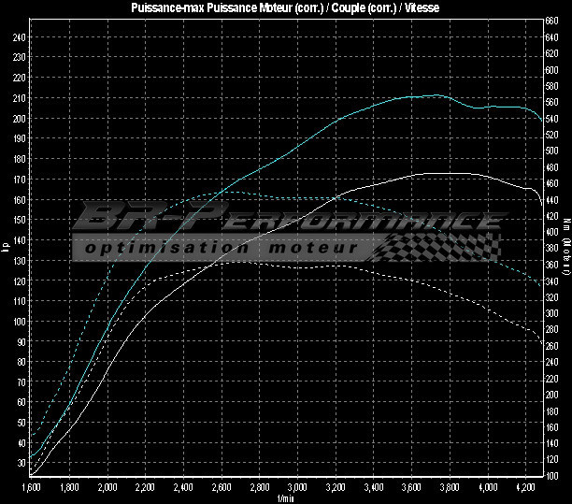Click the peak of the solid white curve

(x=439, y=173)
